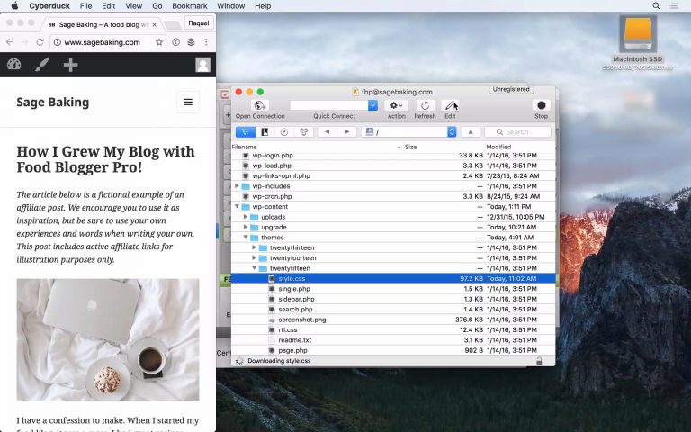Switch to the Bookmarks view button
Viewport: 691px width, 432px height.
point(265,131)
